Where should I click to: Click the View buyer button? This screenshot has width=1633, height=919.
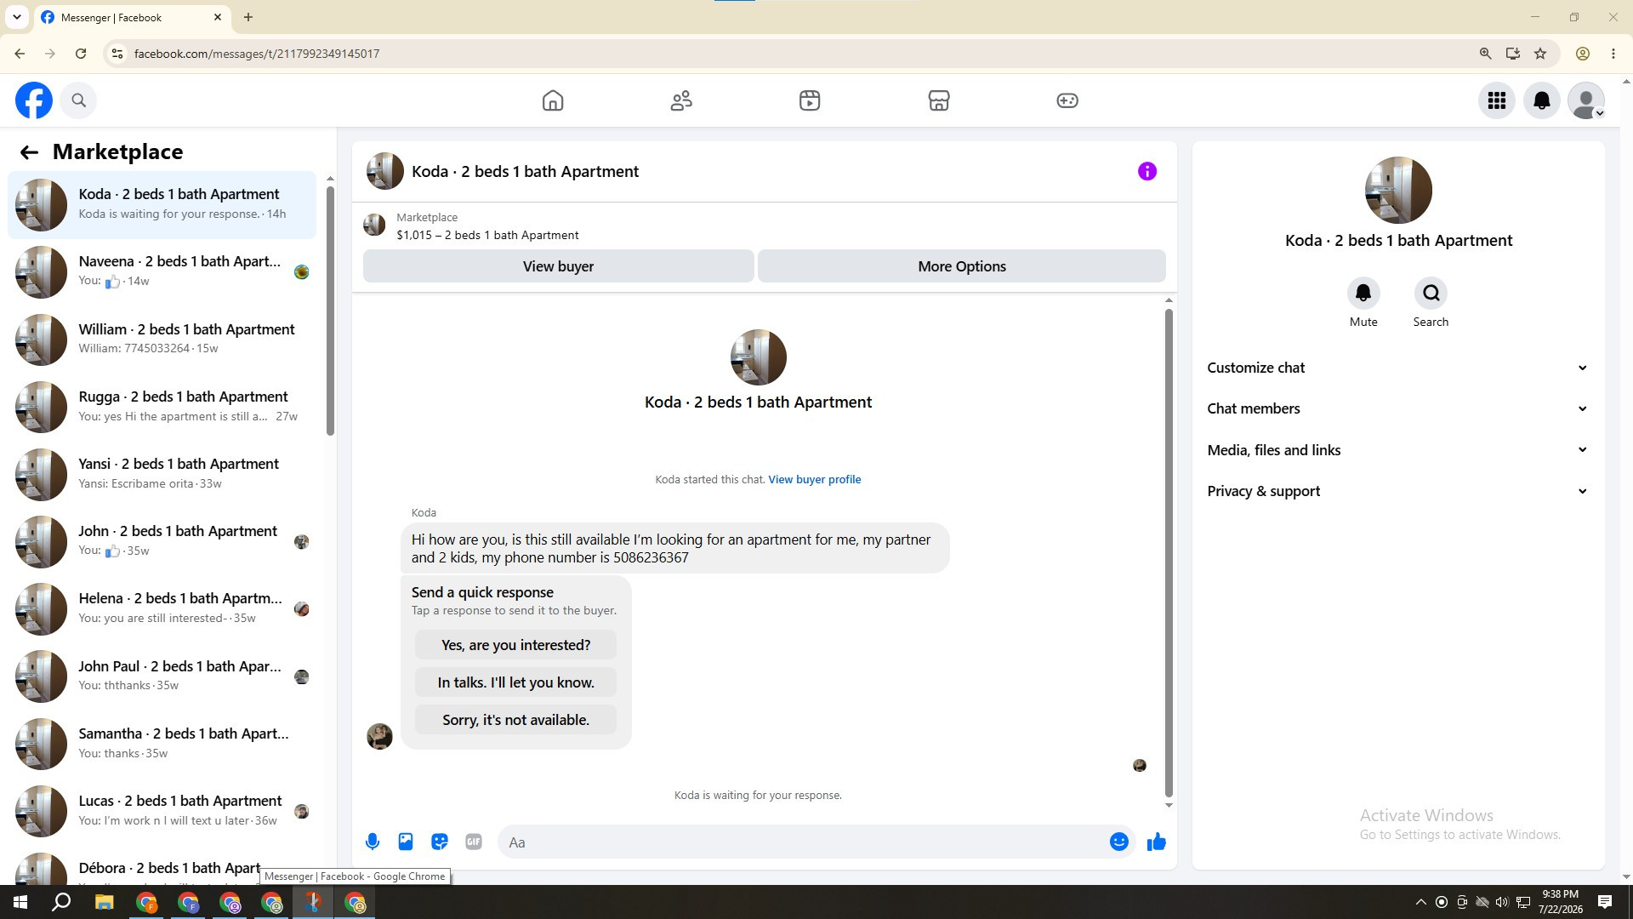tap(558, 266)
